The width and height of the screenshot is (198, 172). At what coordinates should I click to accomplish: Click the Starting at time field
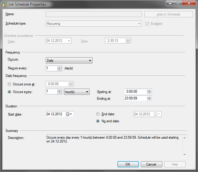tap(135, 92)
